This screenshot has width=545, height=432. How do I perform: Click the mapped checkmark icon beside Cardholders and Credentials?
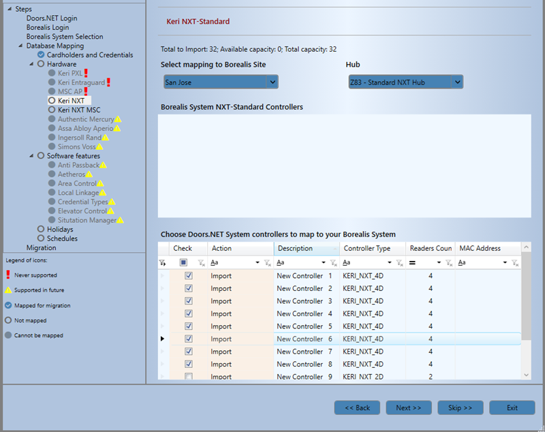click(41, 55)
